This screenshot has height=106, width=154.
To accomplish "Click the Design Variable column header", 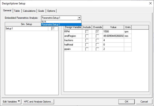I will (x=73, y=27).
